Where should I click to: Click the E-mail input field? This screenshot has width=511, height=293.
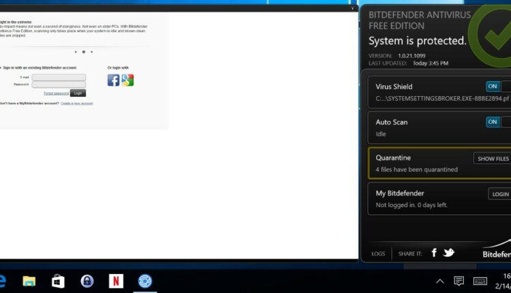[59, 77]
